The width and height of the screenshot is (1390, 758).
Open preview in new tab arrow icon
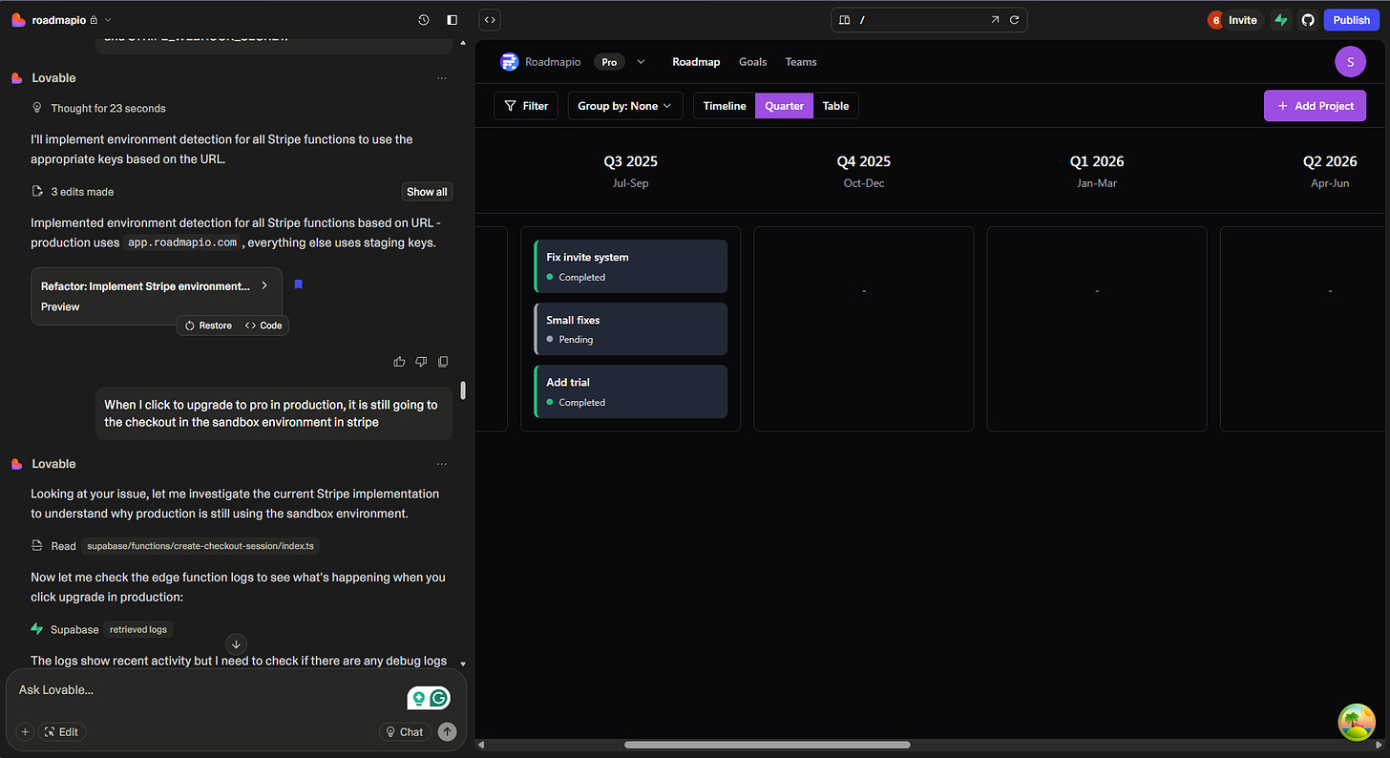995,20
